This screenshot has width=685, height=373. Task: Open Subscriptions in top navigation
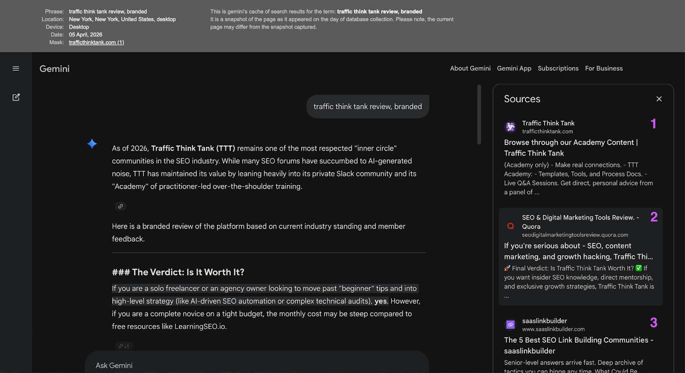[558, 69]
